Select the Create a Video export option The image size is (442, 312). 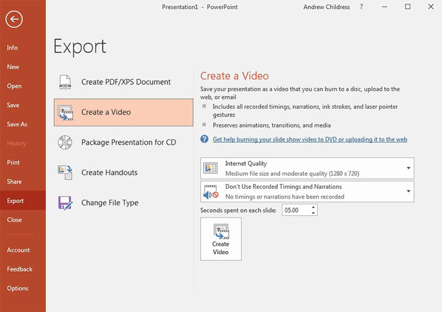(123, 112)
